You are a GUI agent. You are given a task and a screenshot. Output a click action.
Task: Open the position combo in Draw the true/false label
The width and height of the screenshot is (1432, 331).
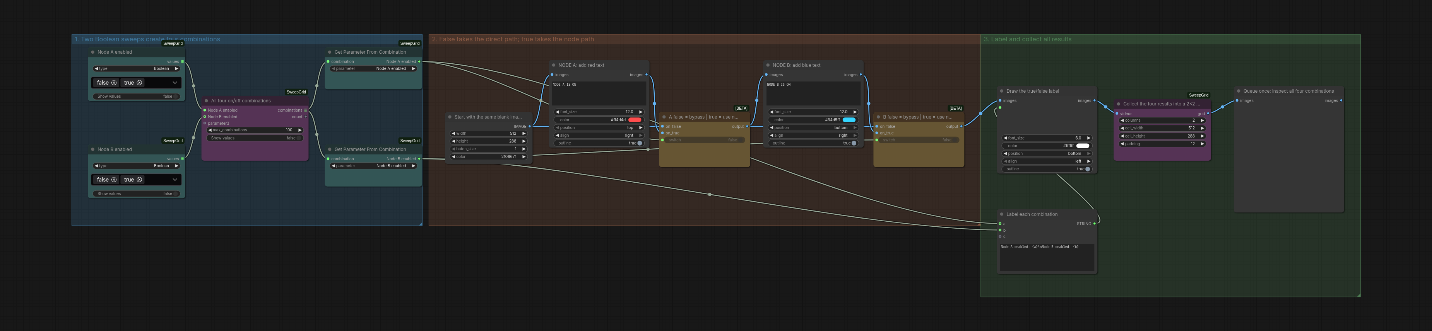1047,154
